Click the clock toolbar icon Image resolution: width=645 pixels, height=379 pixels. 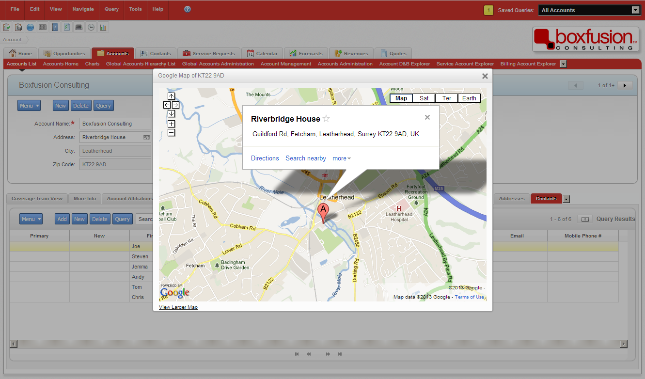point(91,27)
